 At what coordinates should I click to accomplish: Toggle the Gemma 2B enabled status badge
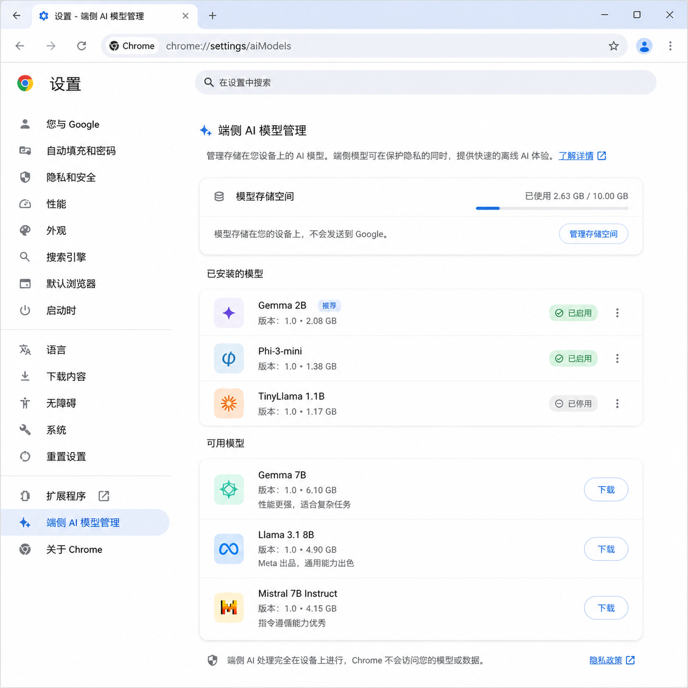573,313
